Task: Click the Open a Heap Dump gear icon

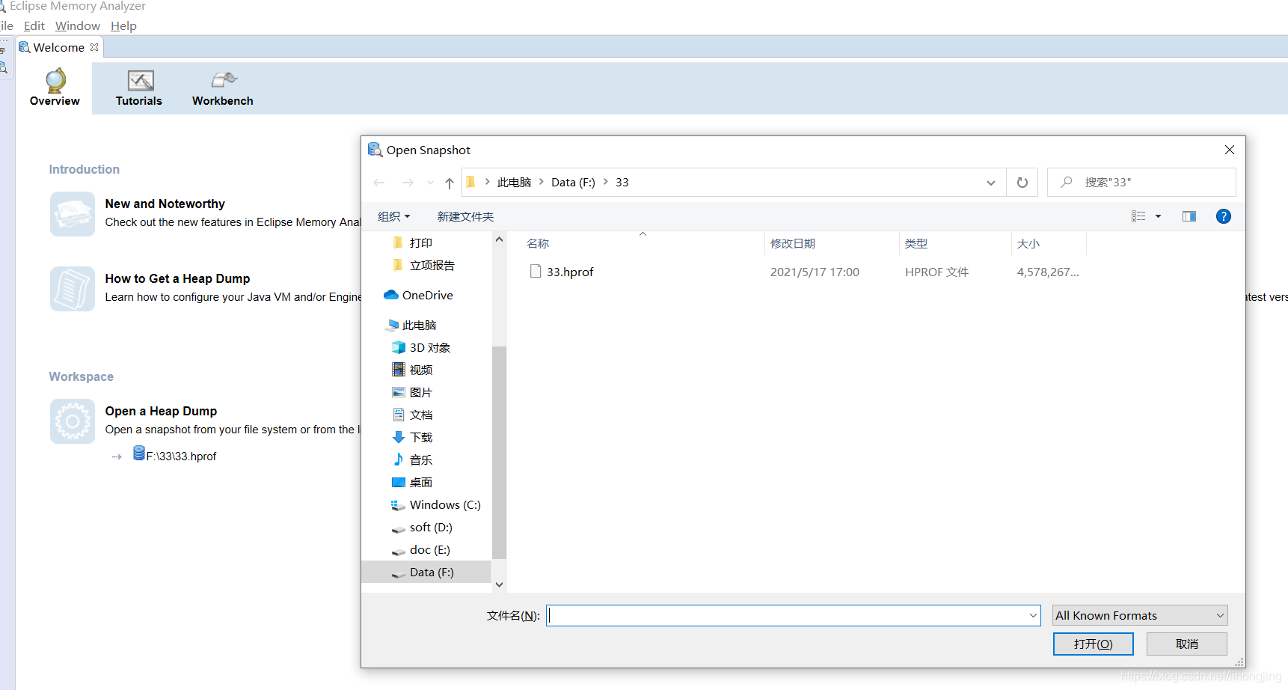Action: 73,421
